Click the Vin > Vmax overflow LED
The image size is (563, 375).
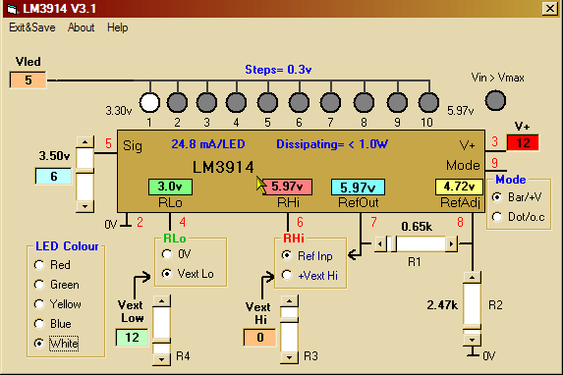(495, 100)
